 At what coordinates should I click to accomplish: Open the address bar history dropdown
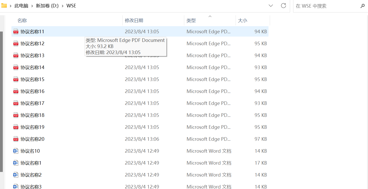point(271,6)
